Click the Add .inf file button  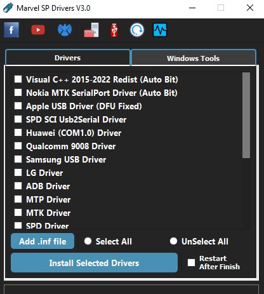43,241
